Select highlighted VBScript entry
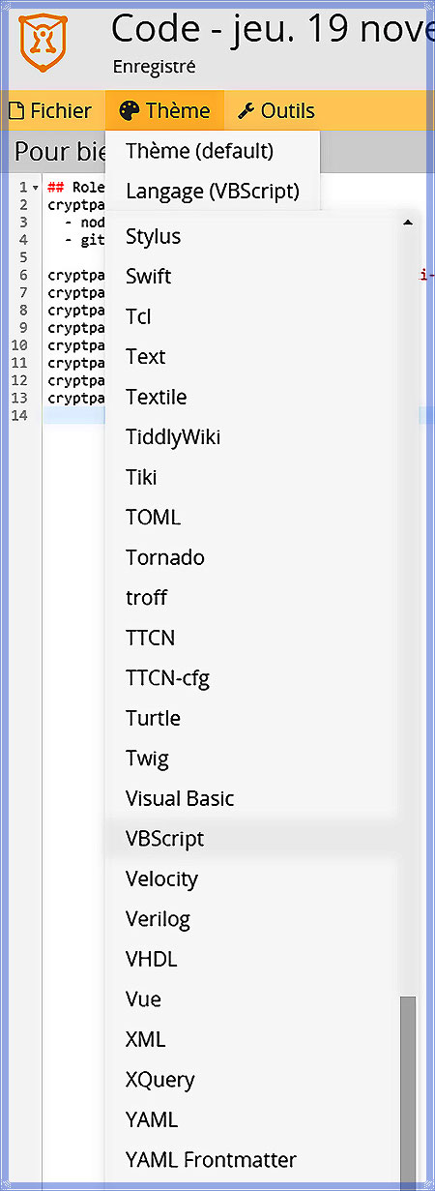The width and height of the screenshot is (435, 1191). [251, 839]
